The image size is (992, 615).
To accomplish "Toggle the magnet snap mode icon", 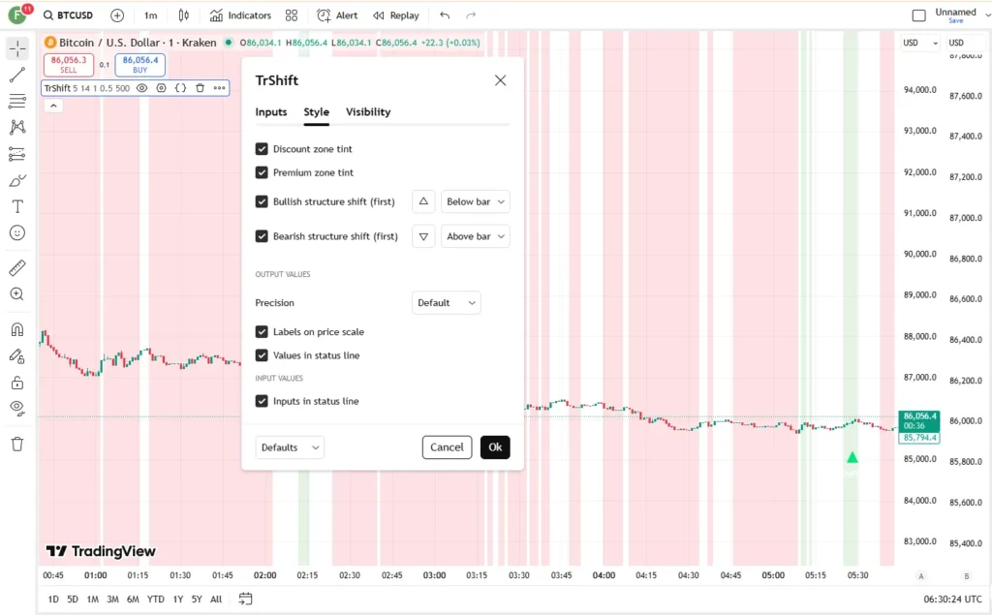I will tap(17, 329).
